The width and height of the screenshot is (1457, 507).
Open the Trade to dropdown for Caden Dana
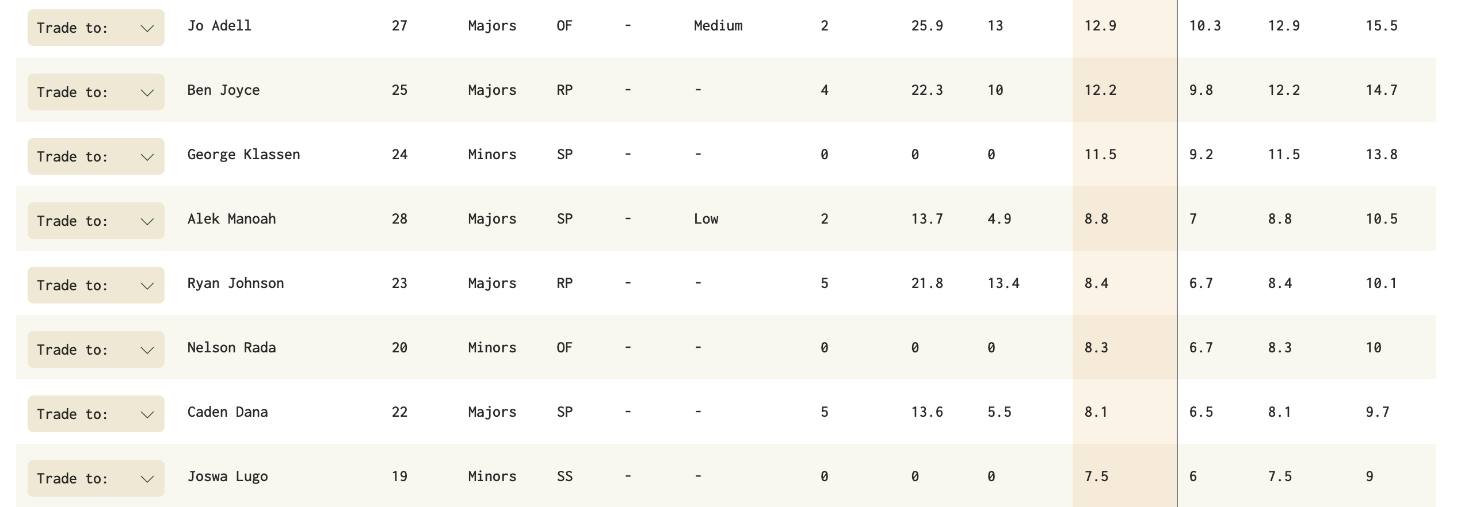(96, 414)
